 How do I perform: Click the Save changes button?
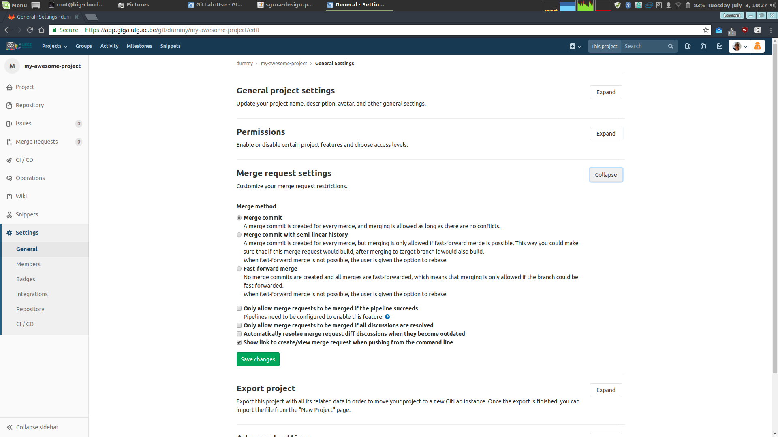pyautogui.click(x=258, y=359)
